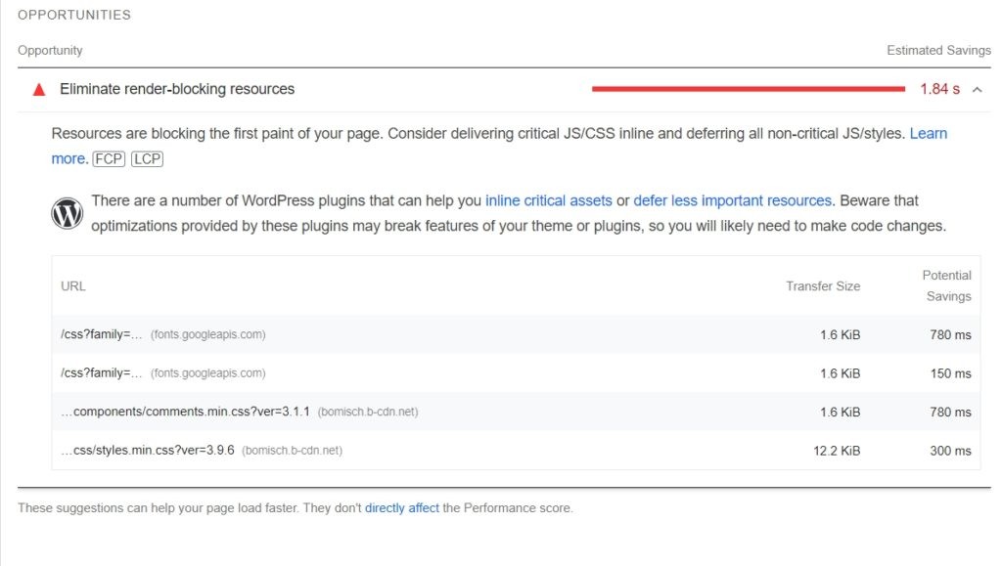Image resolution: width=1002 pixels, height=566 pixels.
Task: Collapse the render-blocking resources audit chevron
Action: pos(977,90)
